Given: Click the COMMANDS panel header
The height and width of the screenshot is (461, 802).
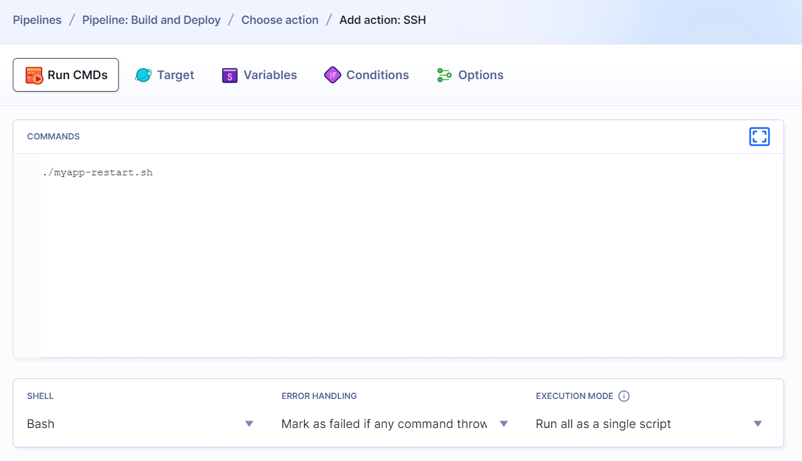Looking at the screenshot, I should click(53, 137).
